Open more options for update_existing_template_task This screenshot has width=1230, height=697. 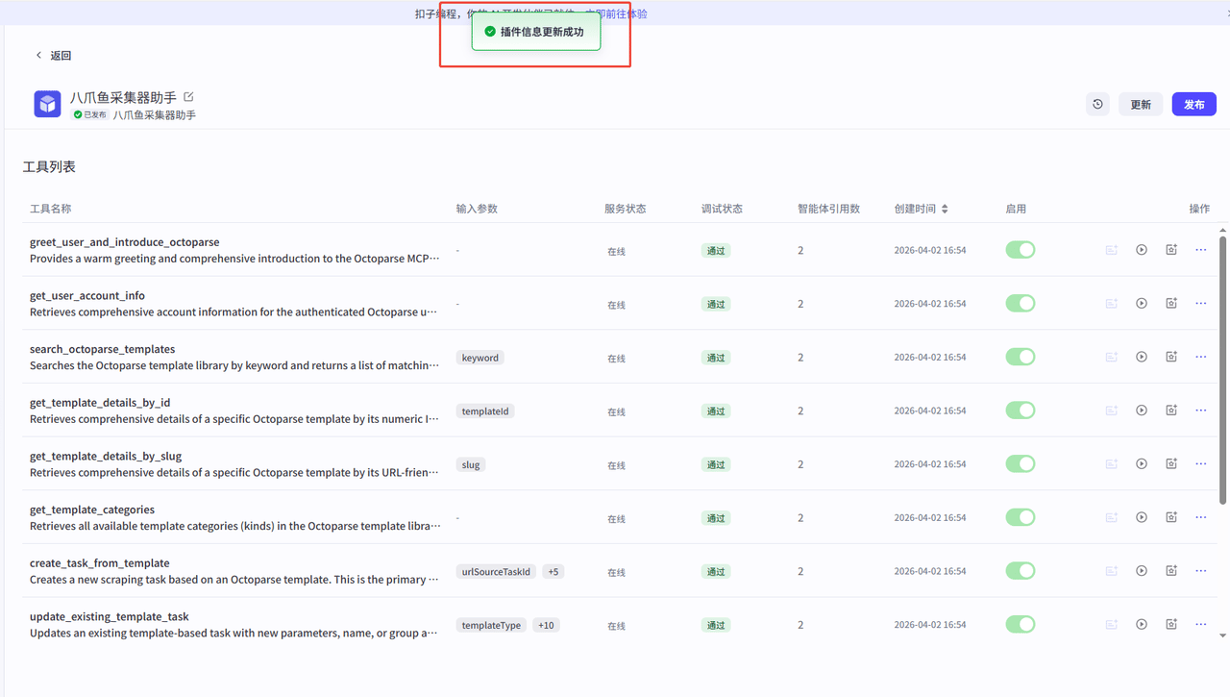coord(1201,625)
